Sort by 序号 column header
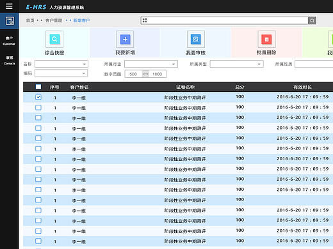 pos(54,87)
